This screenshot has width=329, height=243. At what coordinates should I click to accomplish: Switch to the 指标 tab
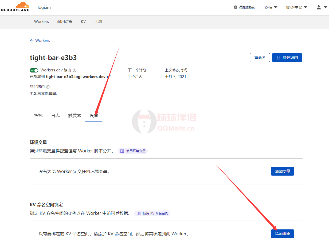38,116
